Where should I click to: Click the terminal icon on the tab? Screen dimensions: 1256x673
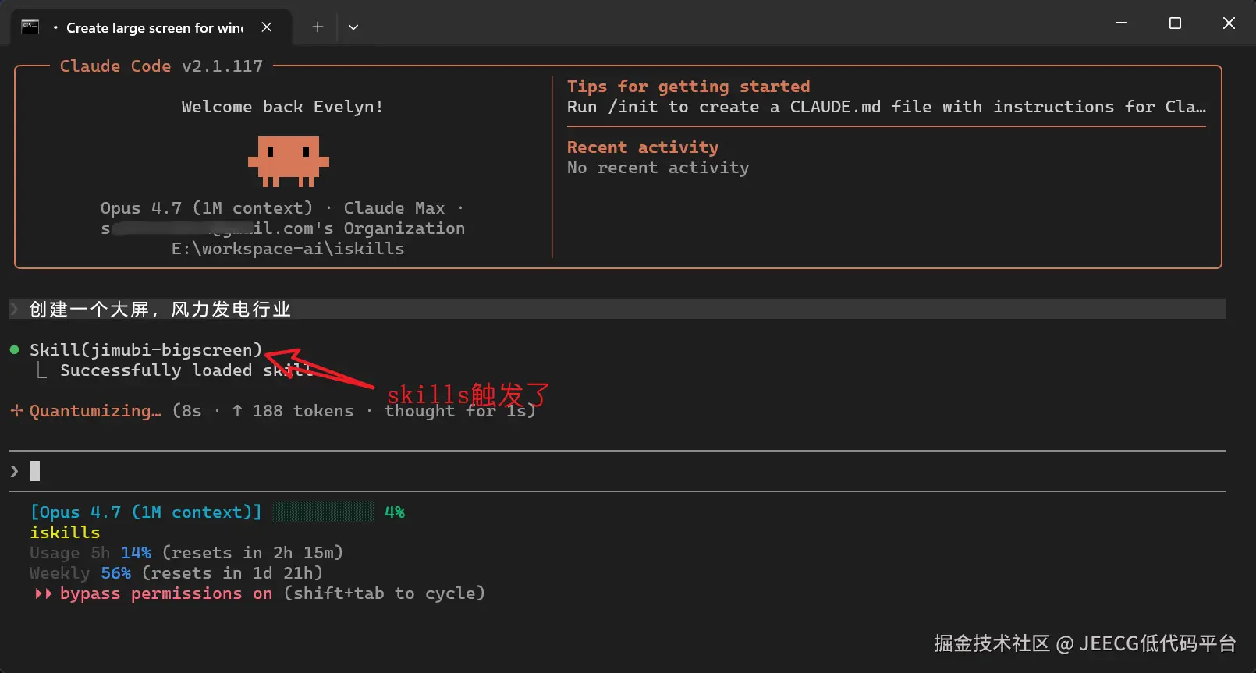point(30,27)
